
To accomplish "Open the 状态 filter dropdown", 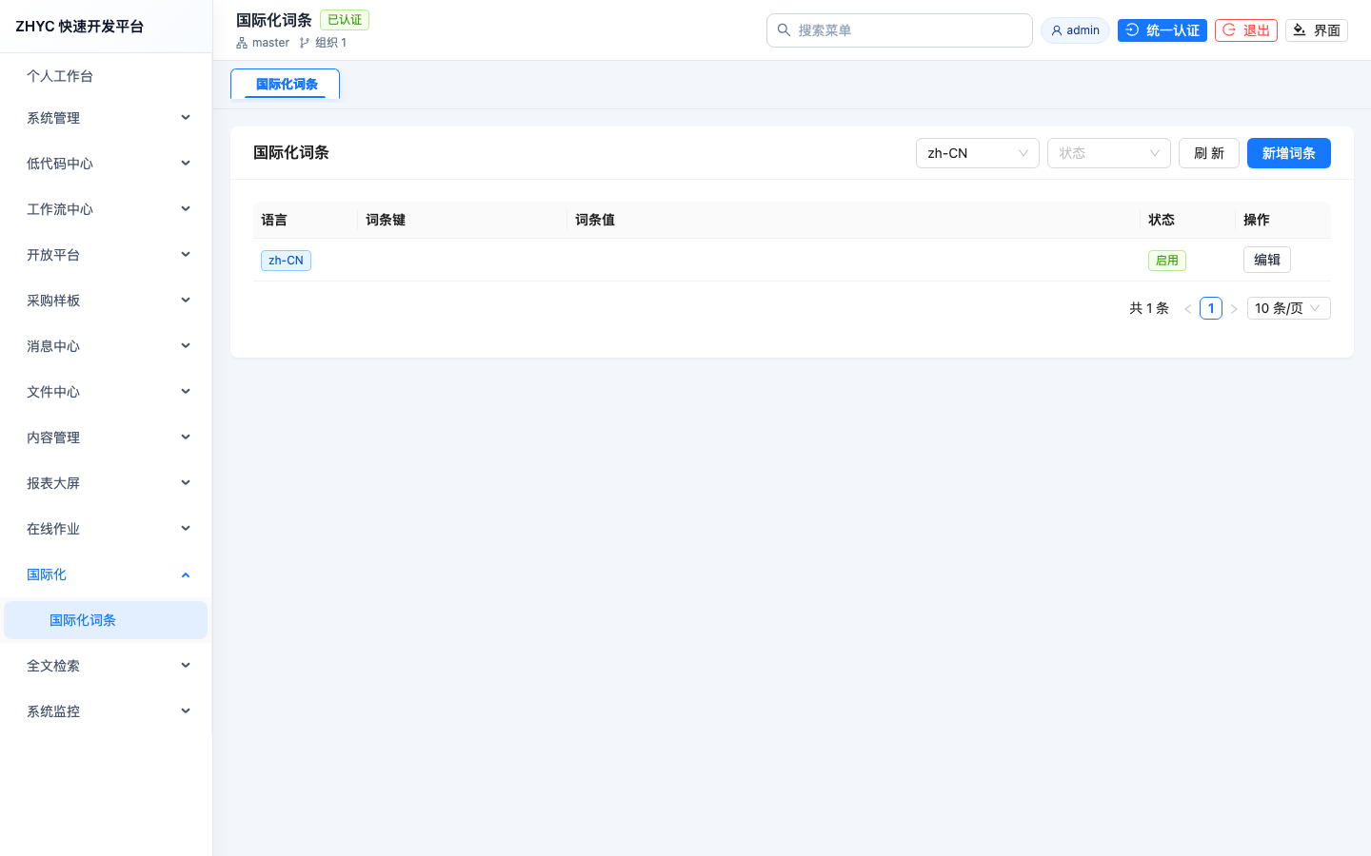I will [1108, 153].
